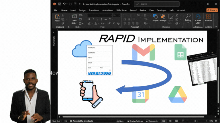Open the Arrange dropdown
This screenshot has width=220, height=123.
tap(163, 23)
